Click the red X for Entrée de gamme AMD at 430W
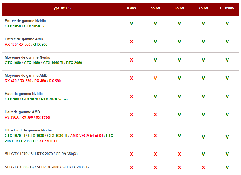 pos(132,42)
